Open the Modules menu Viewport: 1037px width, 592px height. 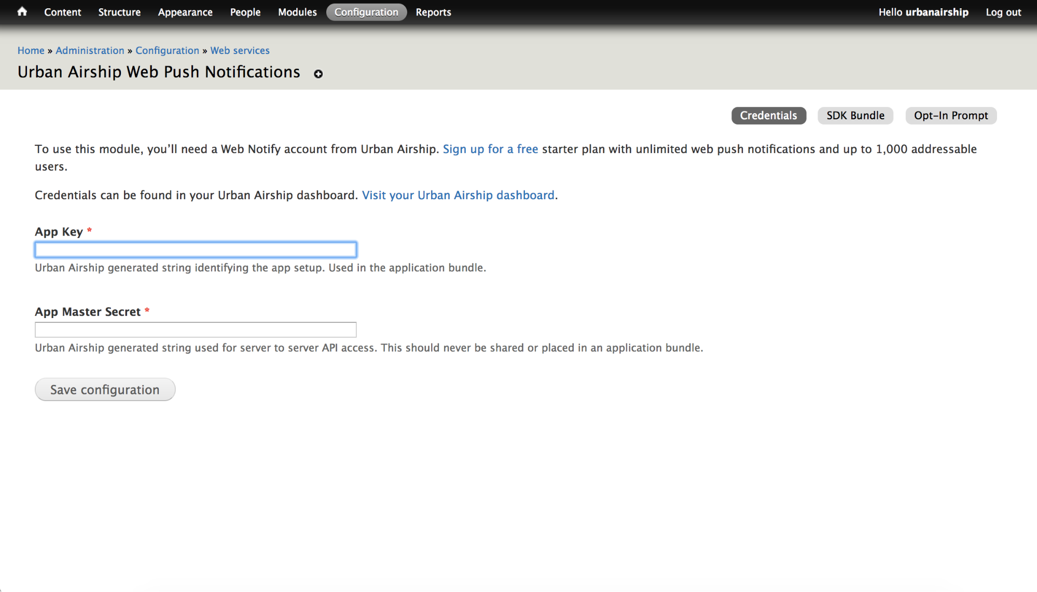click(297, 12)
